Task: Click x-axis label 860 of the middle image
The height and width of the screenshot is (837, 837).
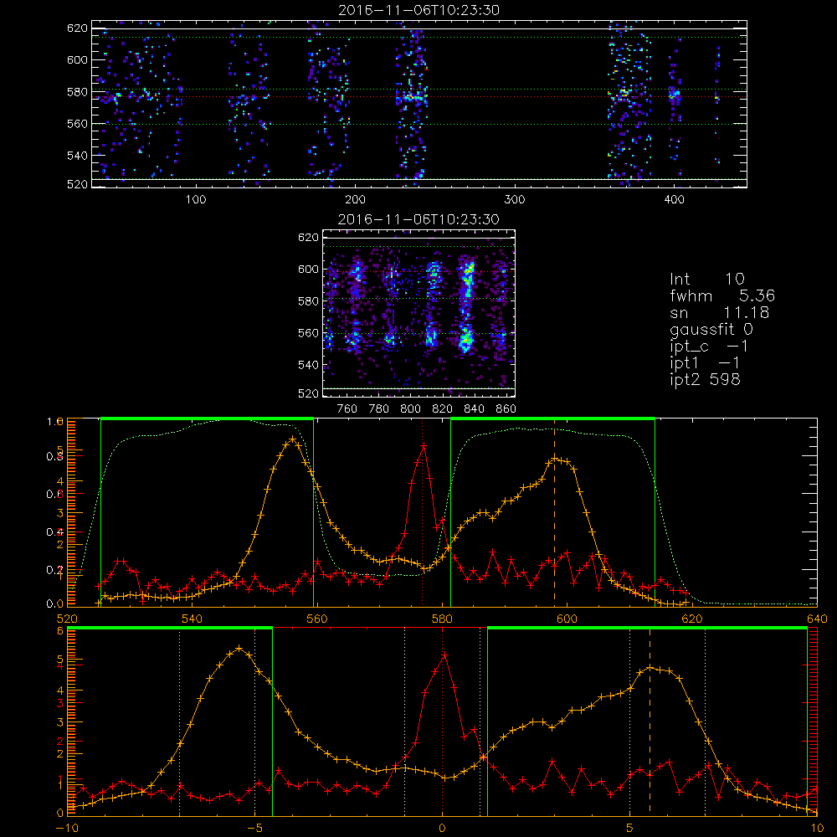Action: pyautogui.click(x=506, y=409)
